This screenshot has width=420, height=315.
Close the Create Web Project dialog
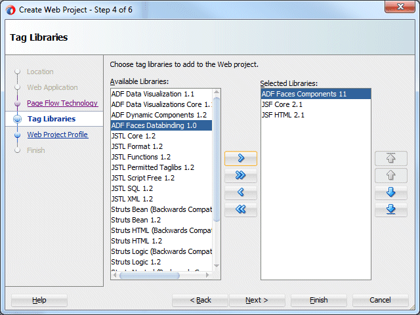(400, 7)
